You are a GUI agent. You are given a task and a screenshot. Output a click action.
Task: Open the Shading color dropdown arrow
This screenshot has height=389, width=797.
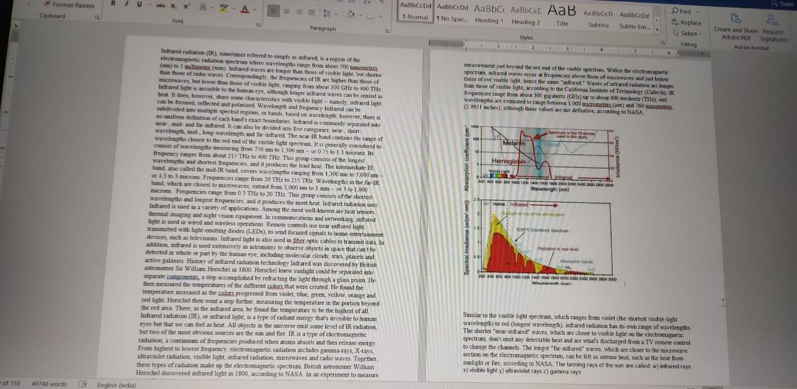[x=359, y=14]
